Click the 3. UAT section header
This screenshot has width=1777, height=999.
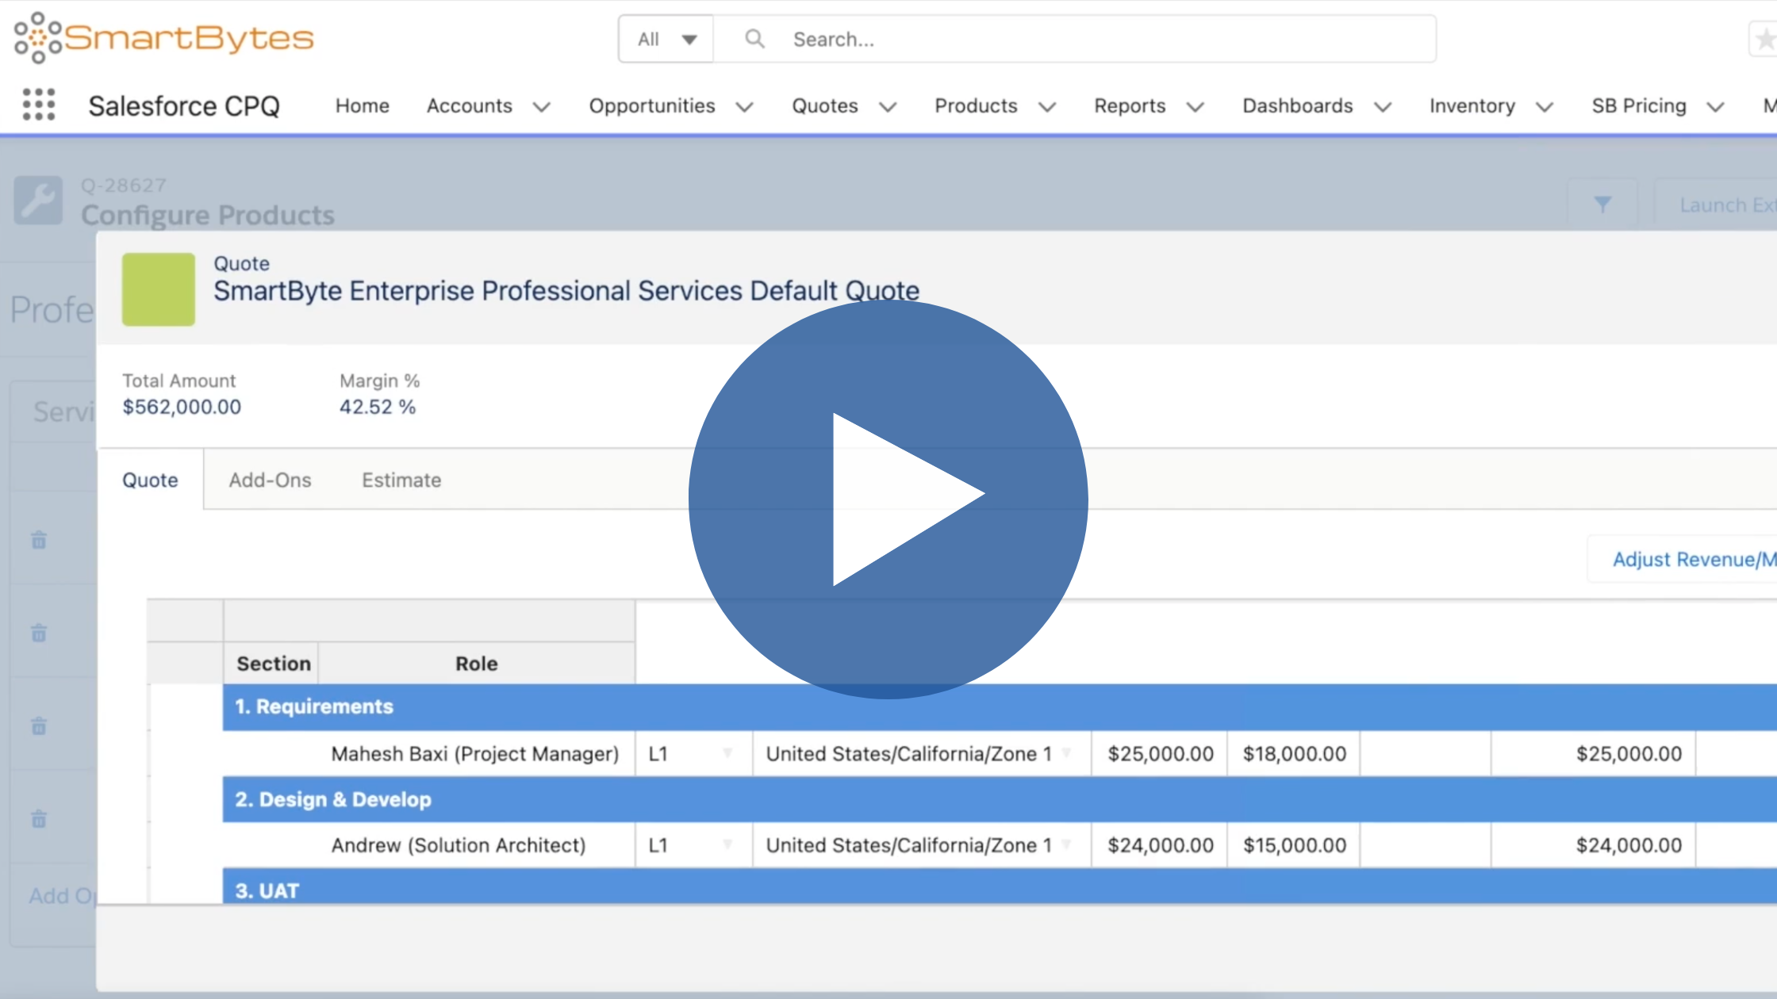point(1000,887)
